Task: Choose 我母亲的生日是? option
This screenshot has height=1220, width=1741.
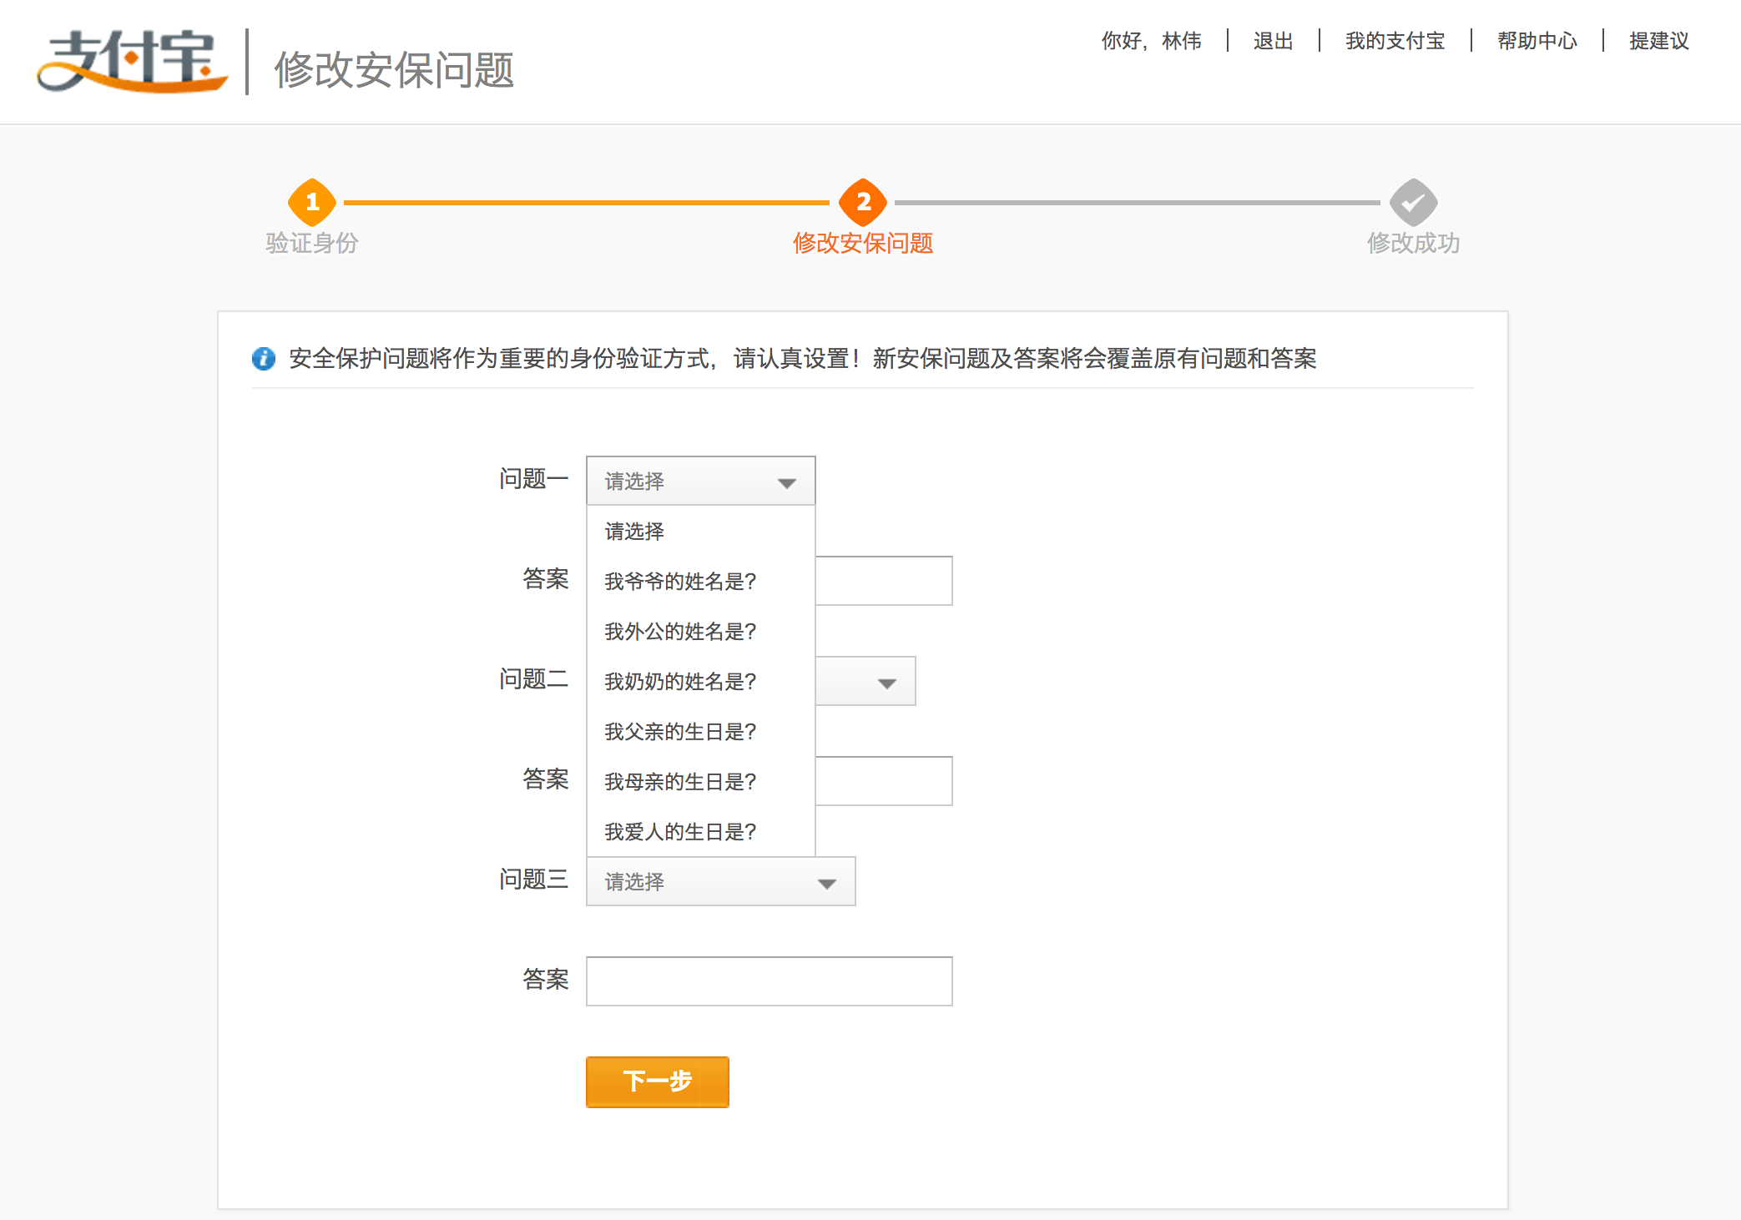Action: 680,782
